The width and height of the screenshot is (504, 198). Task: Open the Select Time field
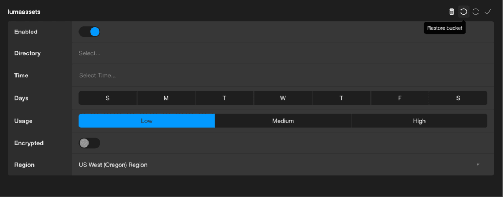point(283,76)
